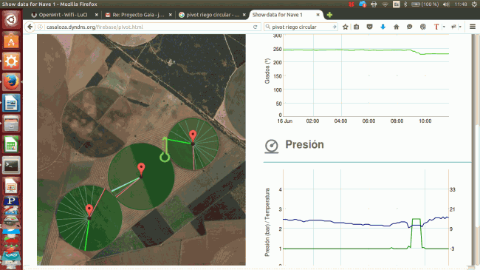Screen dimensions: 480x270
Task: Open the bookmarks library icon
Action: pos(357,27)
